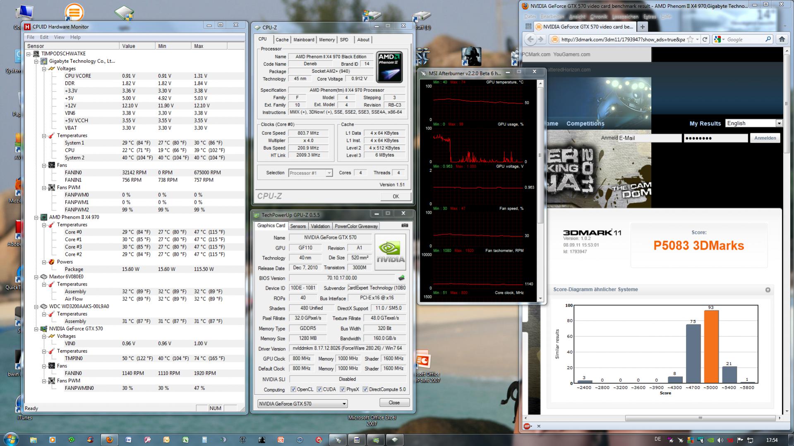Click Adblock Plus icon in Firefox add-on bar
The height and width of the screenshot is (446, 794).
tap(527, 426)
